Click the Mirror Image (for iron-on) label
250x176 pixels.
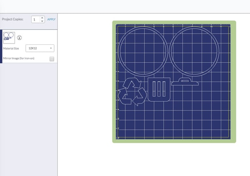(x=18, y=59)
